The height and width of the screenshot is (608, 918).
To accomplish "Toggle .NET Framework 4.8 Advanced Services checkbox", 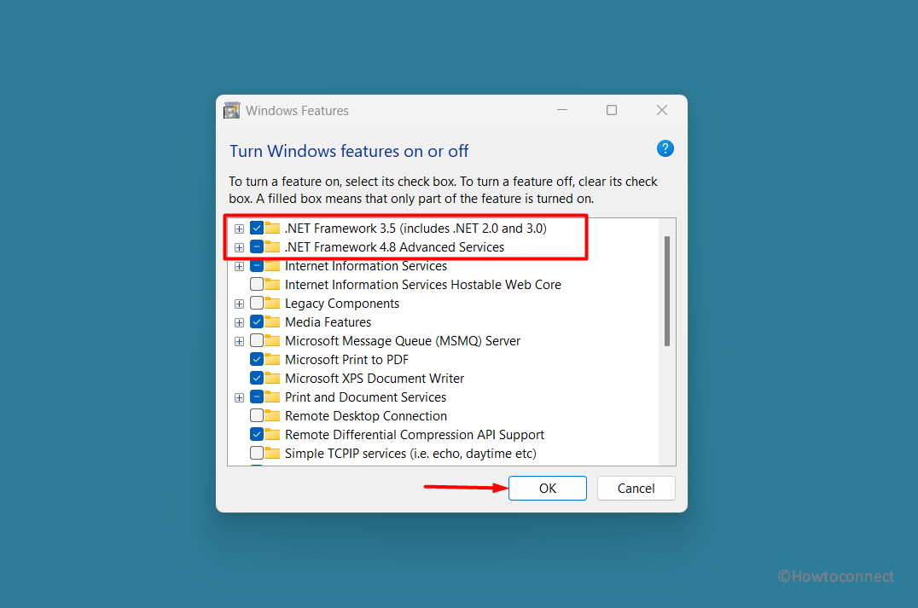I will 257,247.
